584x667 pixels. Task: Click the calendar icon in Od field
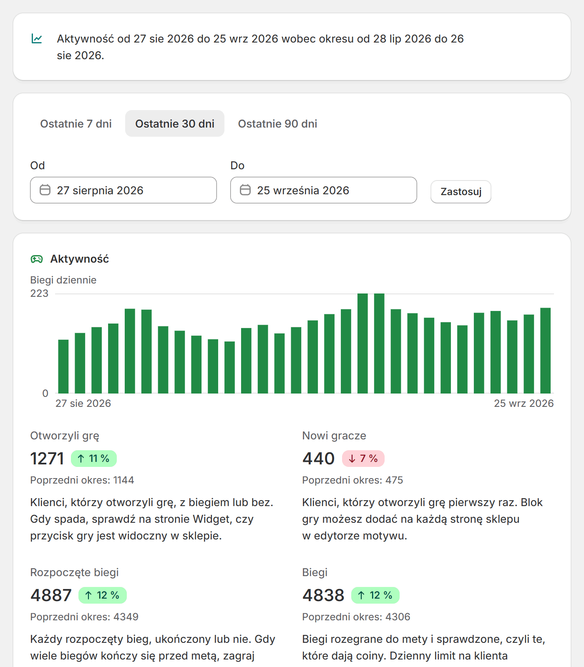[45, 190]
